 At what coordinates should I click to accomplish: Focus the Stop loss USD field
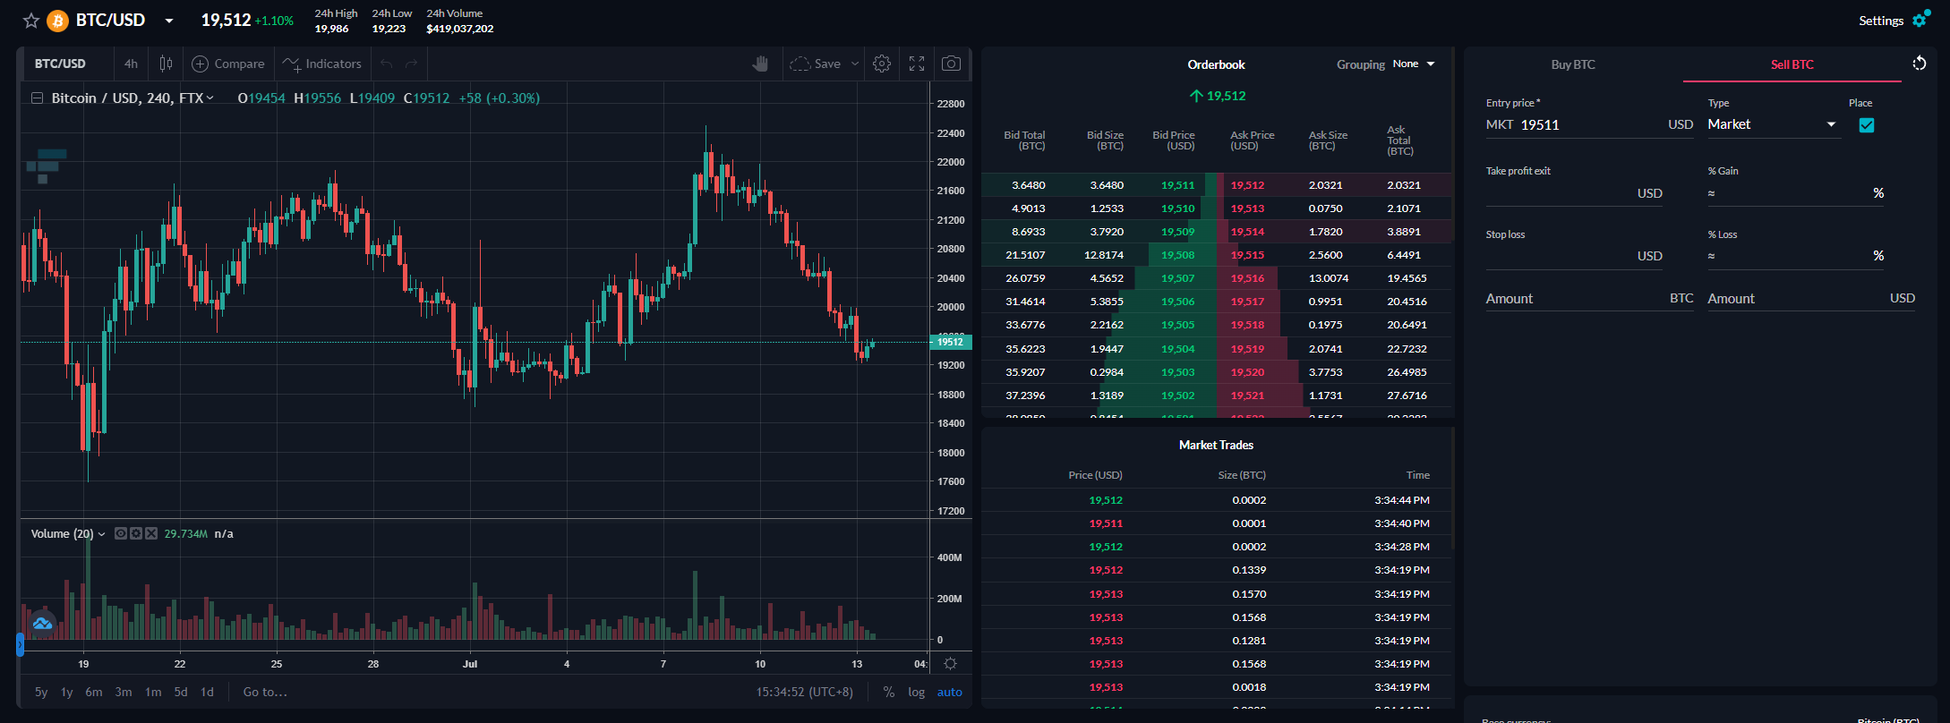[x=1574, y=256]
